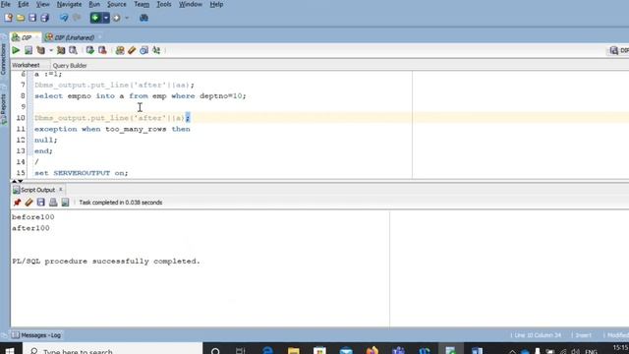
Task: Expand the Back navigation dropdown arrow
Action: (x=106, y=18)
